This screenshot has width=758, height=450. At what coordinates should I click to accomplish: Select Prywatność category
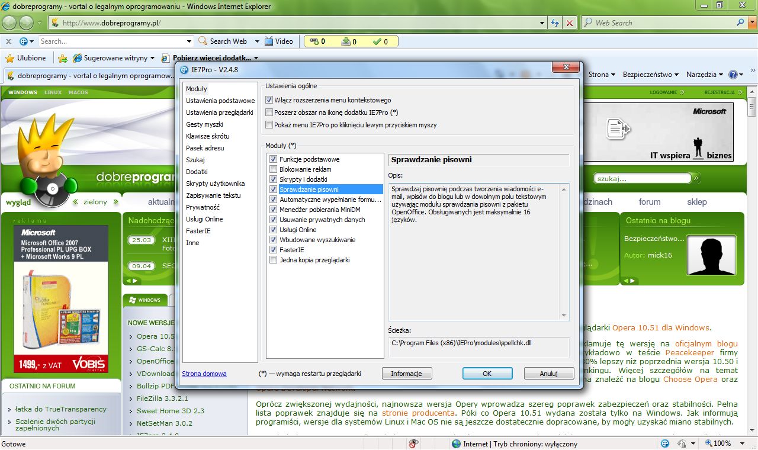[x=203, y=207]
